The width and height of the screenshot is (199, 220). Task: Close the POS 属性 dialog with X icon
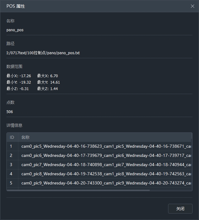(192, 6)
